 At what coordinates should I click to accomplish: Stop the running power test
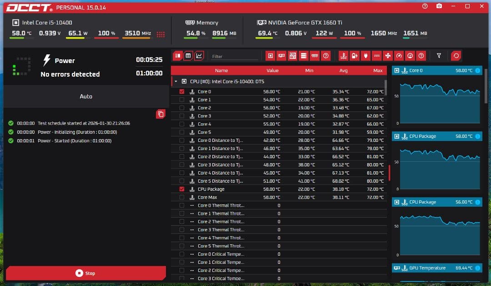85,273
